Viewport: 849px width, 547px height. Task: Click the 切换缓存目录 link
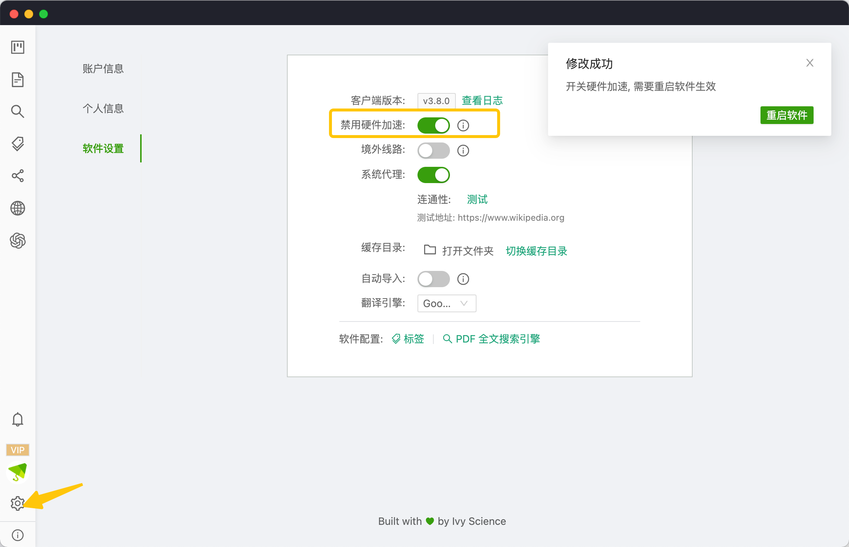[x=537, y=251]
